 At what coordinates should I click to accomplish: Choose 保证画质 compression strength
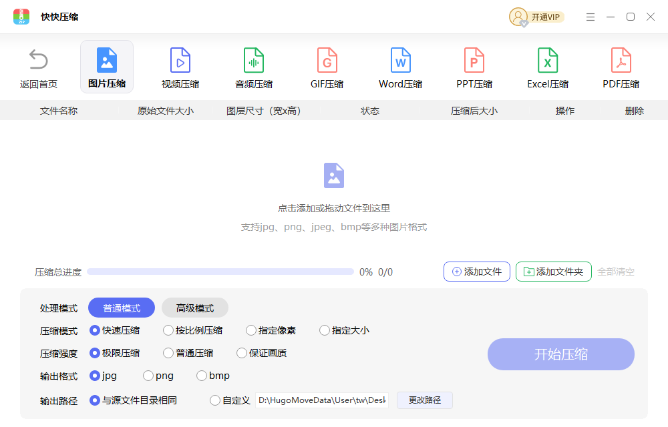coord(262,353)
